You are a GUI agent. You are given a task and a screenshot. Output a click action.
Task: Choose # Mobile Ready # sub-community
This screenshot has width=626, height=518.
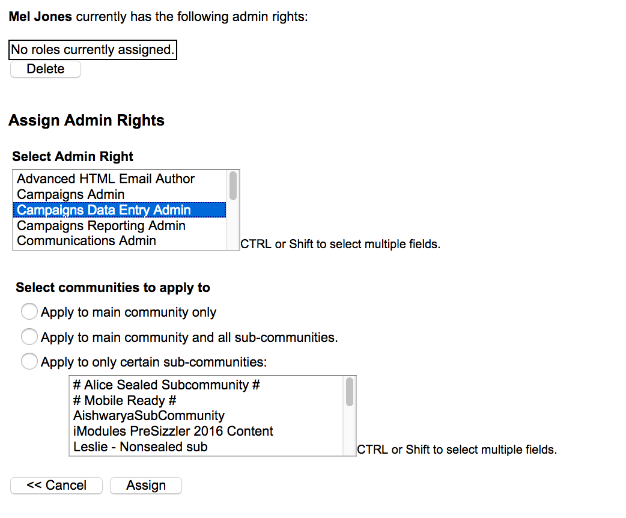pos(124,400)
